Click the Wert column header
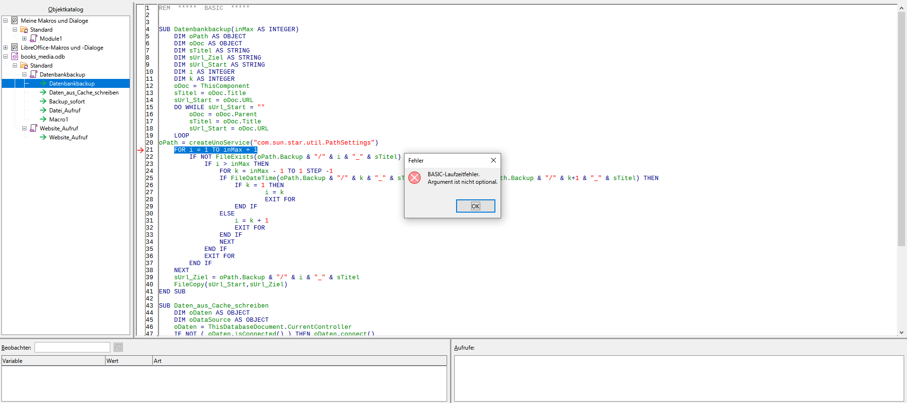This screenshot has height=403, width=907. (129, 361)
